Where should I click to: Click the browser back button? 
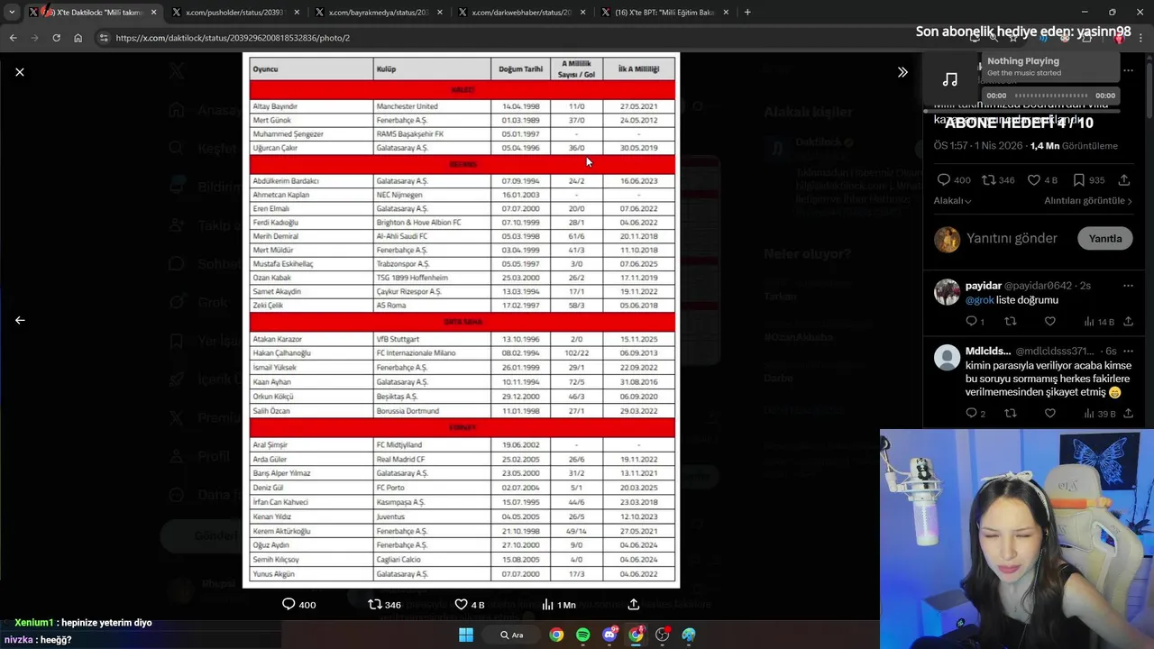point(13,38)
